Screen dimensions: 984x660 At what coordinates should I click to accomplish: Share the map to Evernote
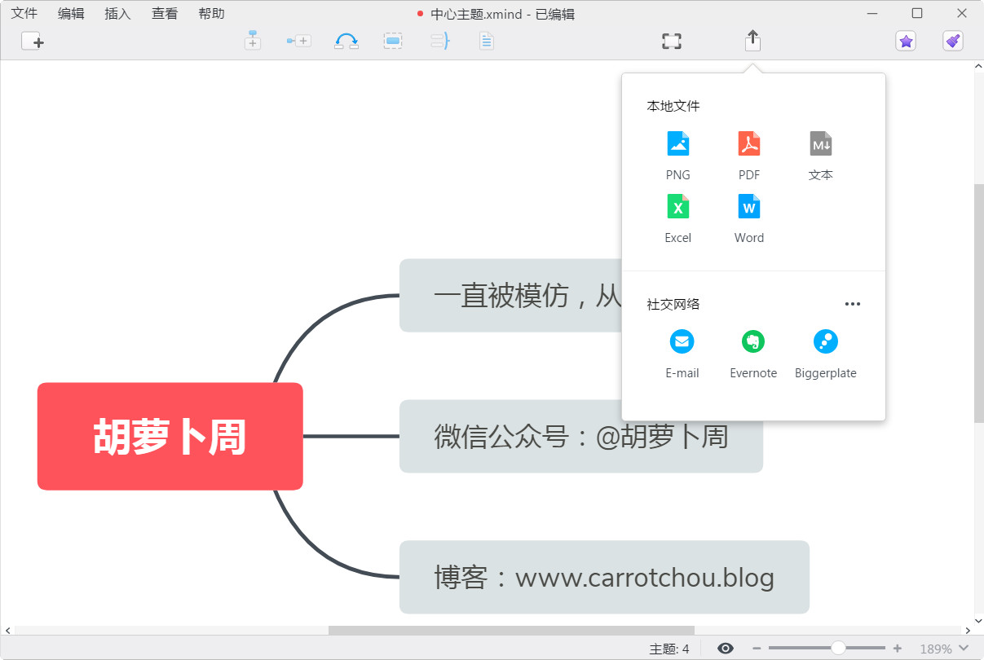point(752,342)
